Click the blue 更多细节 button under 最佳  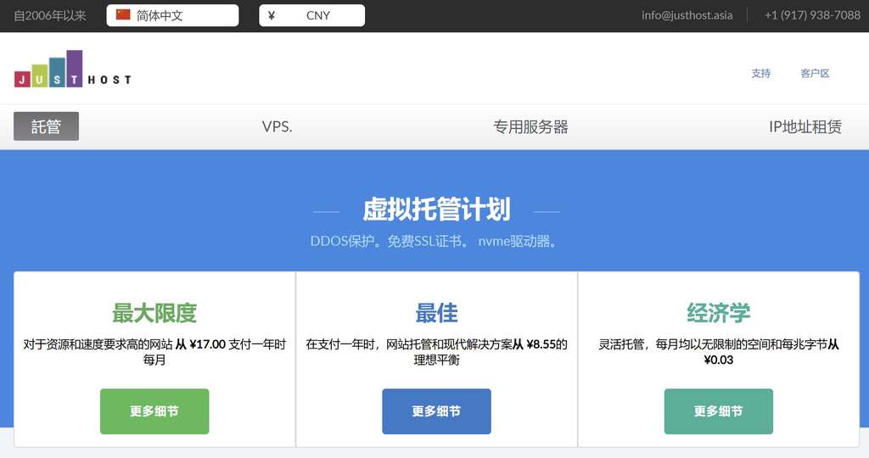[x=436, y=411]
